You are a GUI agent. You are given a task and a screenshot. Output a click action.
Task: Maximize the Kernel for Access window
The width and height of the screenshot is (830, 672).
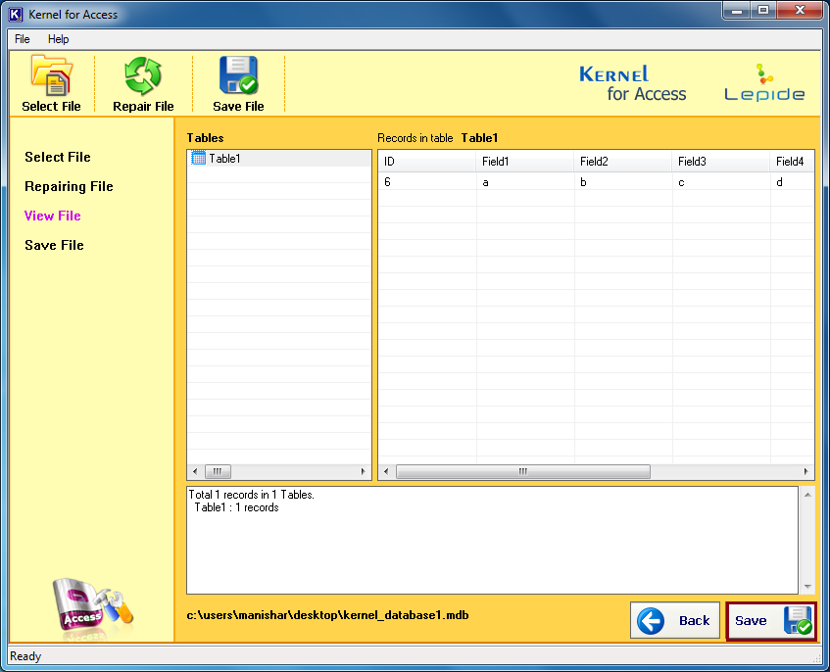click(763, 10)
